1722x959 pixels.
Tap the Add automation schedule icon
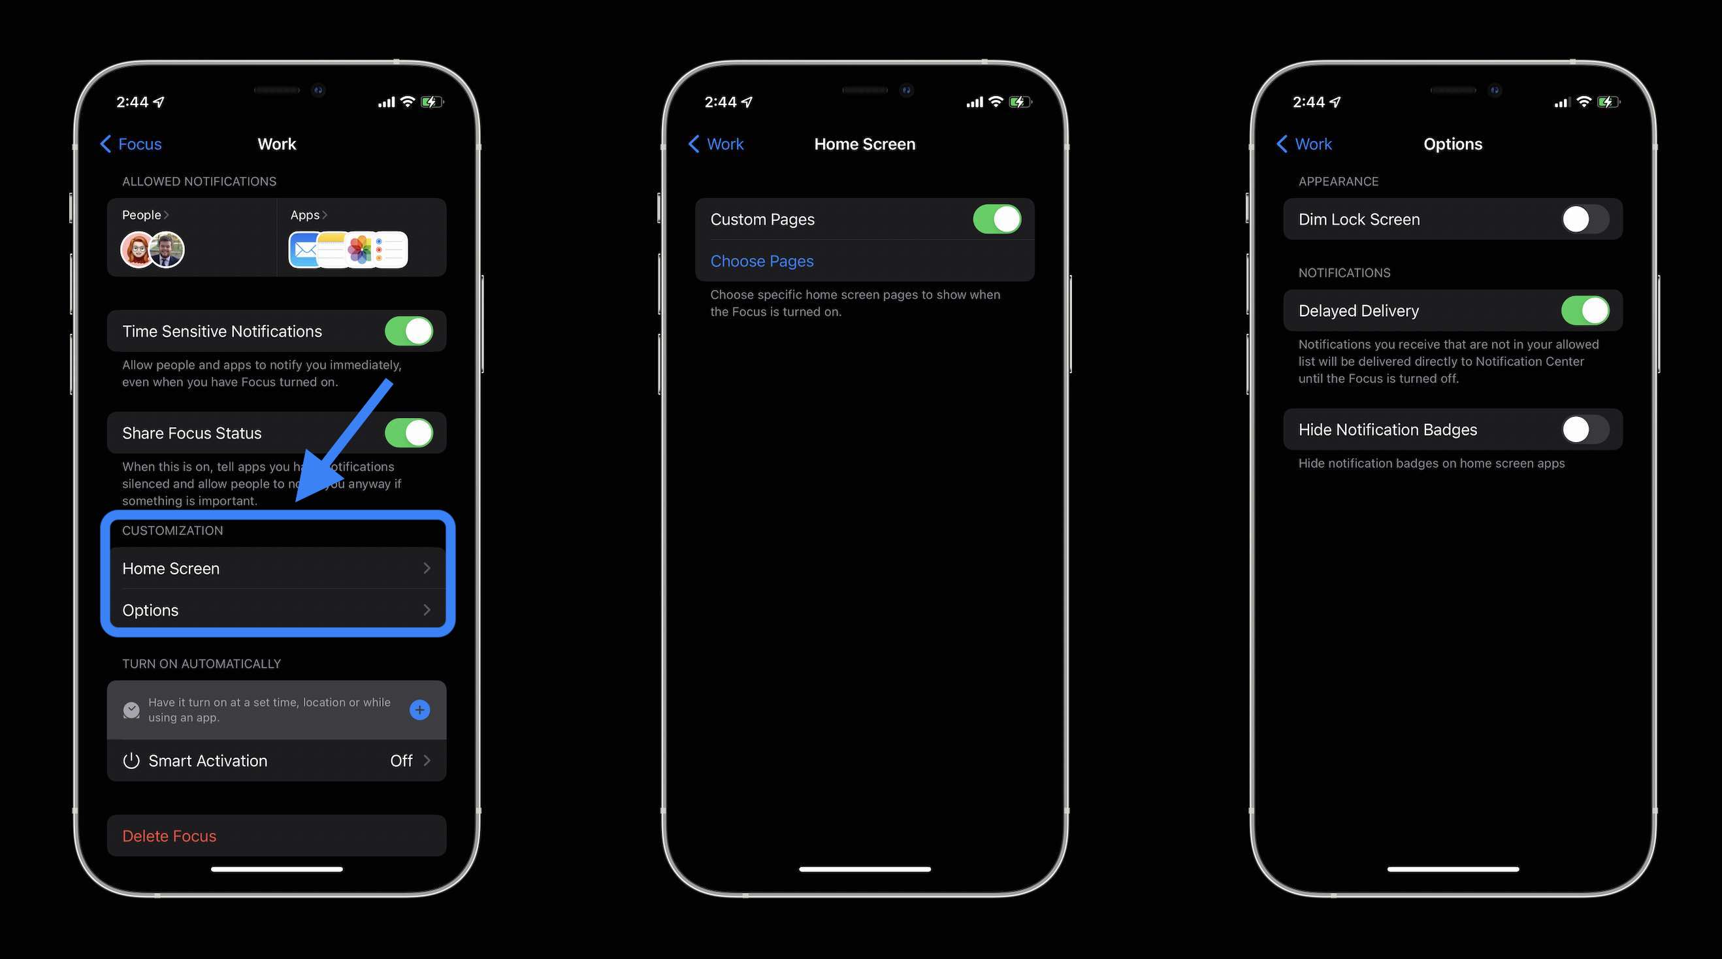(421, 709)
